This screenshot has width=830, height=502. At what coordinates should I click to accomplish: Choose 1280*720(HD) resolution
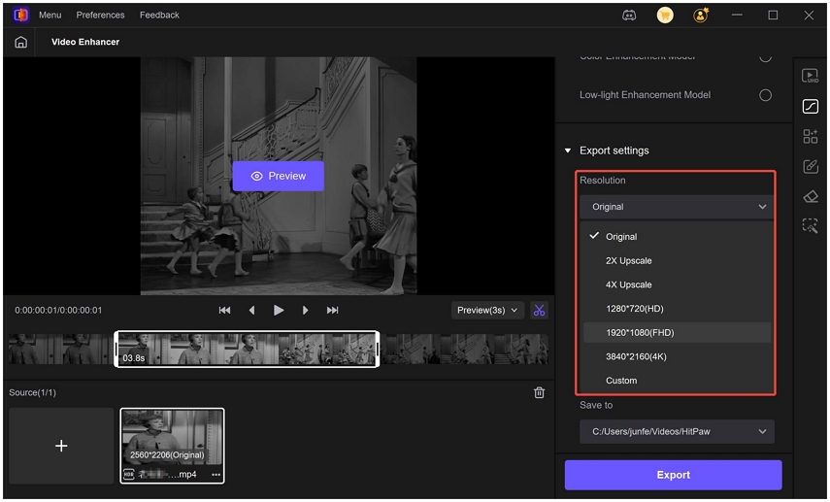click(677, 309)
